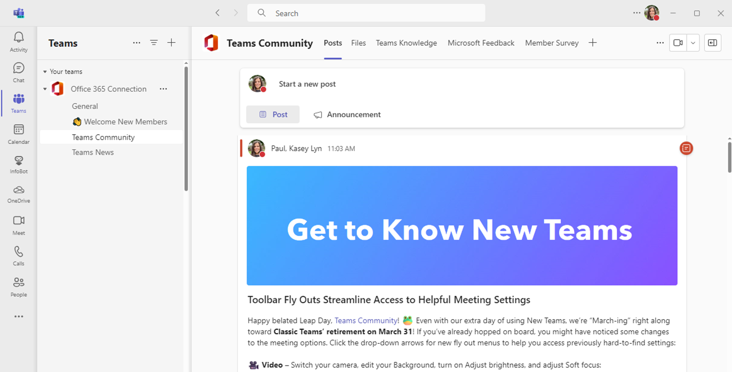
Task: Click the Teams Community channel Office logo
Action: click(x=211, y=43)
